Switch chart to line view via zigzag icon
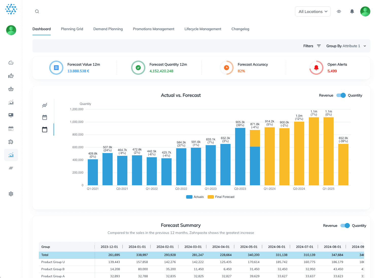 [x=45, y=105]
